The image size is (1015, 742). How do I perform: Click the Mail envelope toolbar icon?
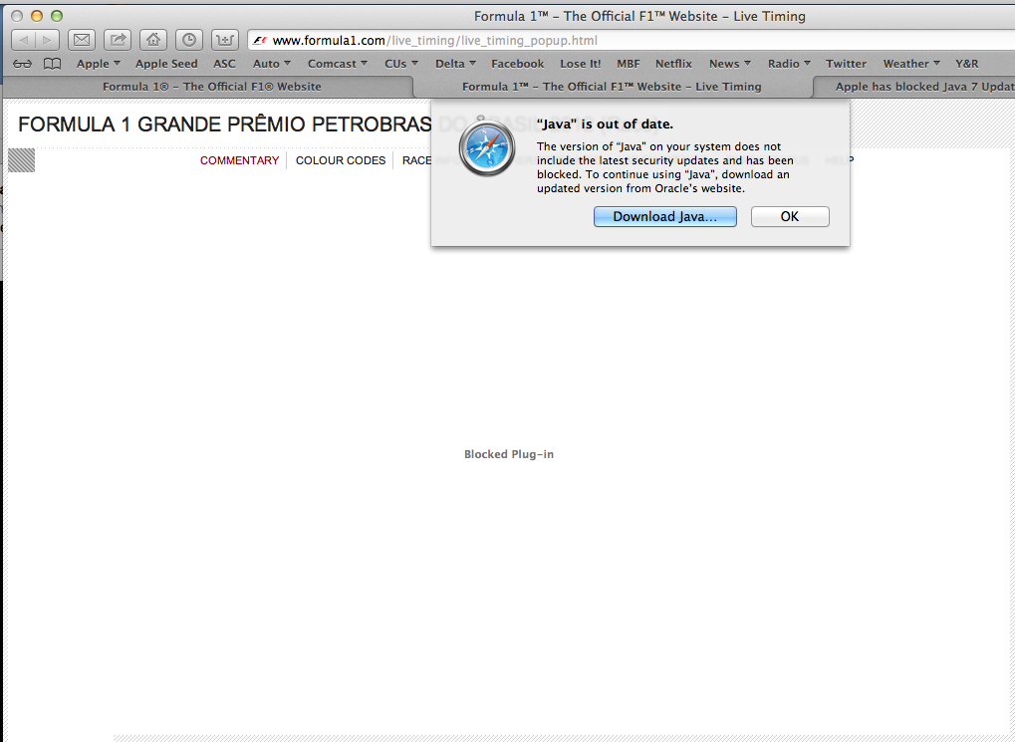point(82,40)
